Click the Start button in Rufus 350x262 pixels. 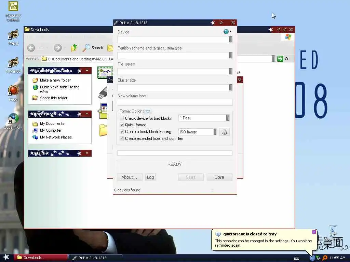tap(191, 177)
